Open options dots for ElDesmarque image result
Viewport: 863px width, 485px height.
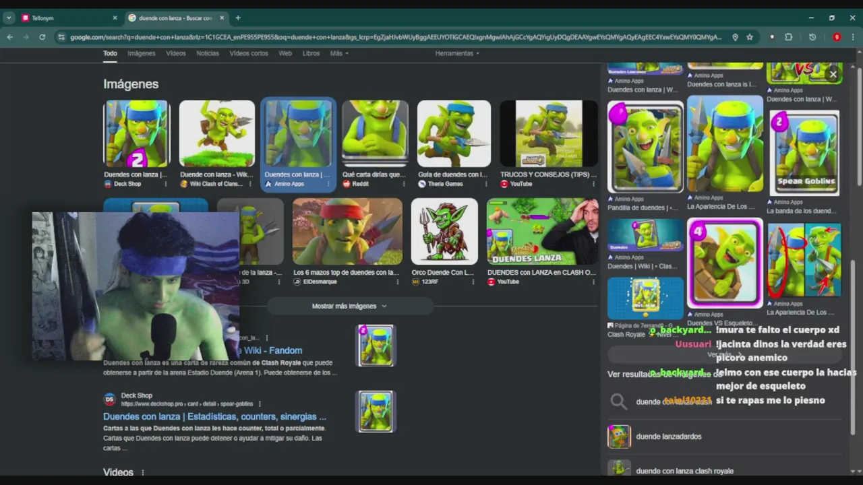(399, 282)
